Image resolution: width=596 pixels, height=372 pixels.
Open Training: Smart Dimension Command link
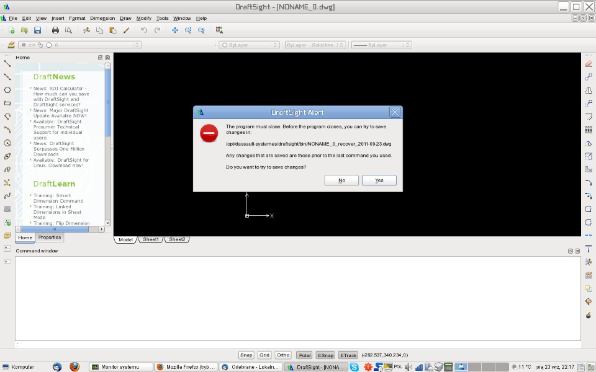pos(58,198)
